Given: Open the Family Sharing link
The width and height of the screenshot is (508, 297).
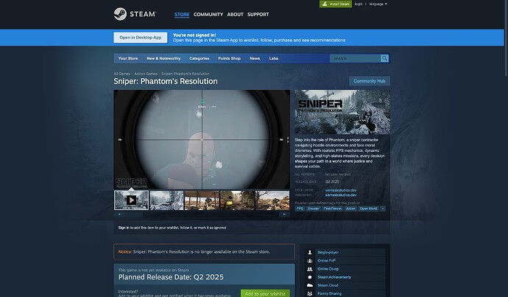Looking at the screenshot, I should (329, 293).
